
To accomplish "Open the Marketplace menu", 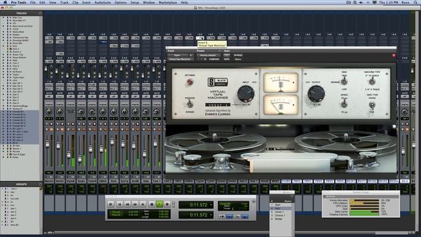I will [168, 3].
